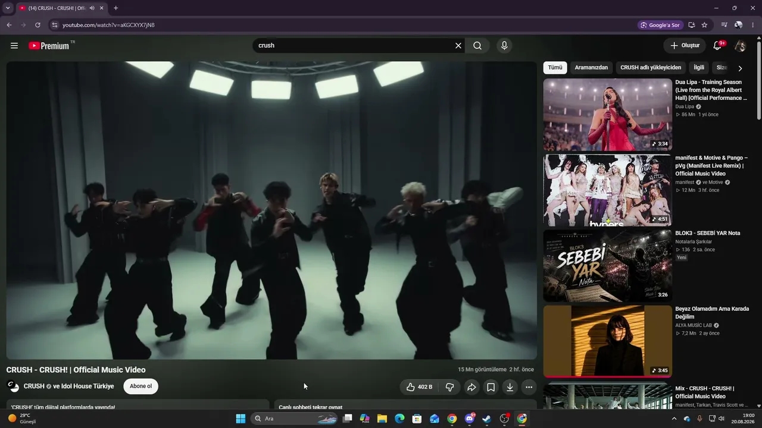
Task: Expand the tab search dropdown arrow
Action: point(8,8)
